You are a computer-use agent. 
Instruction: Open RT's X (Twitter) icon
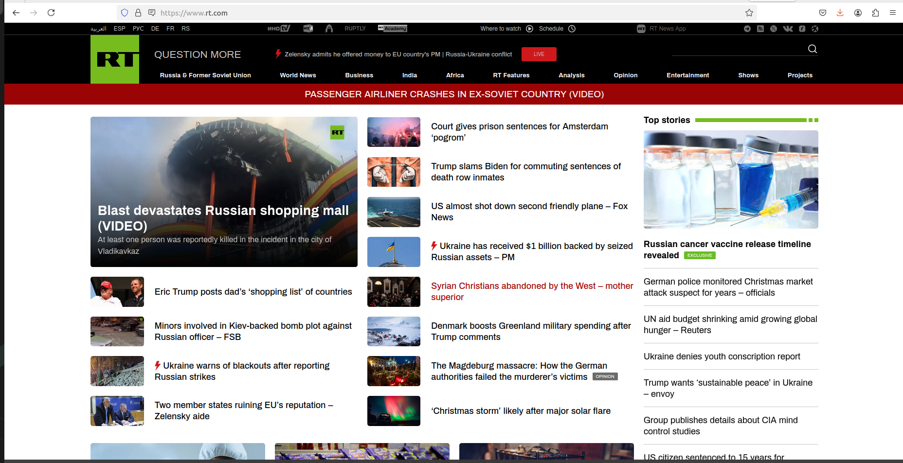pos(774,29)
